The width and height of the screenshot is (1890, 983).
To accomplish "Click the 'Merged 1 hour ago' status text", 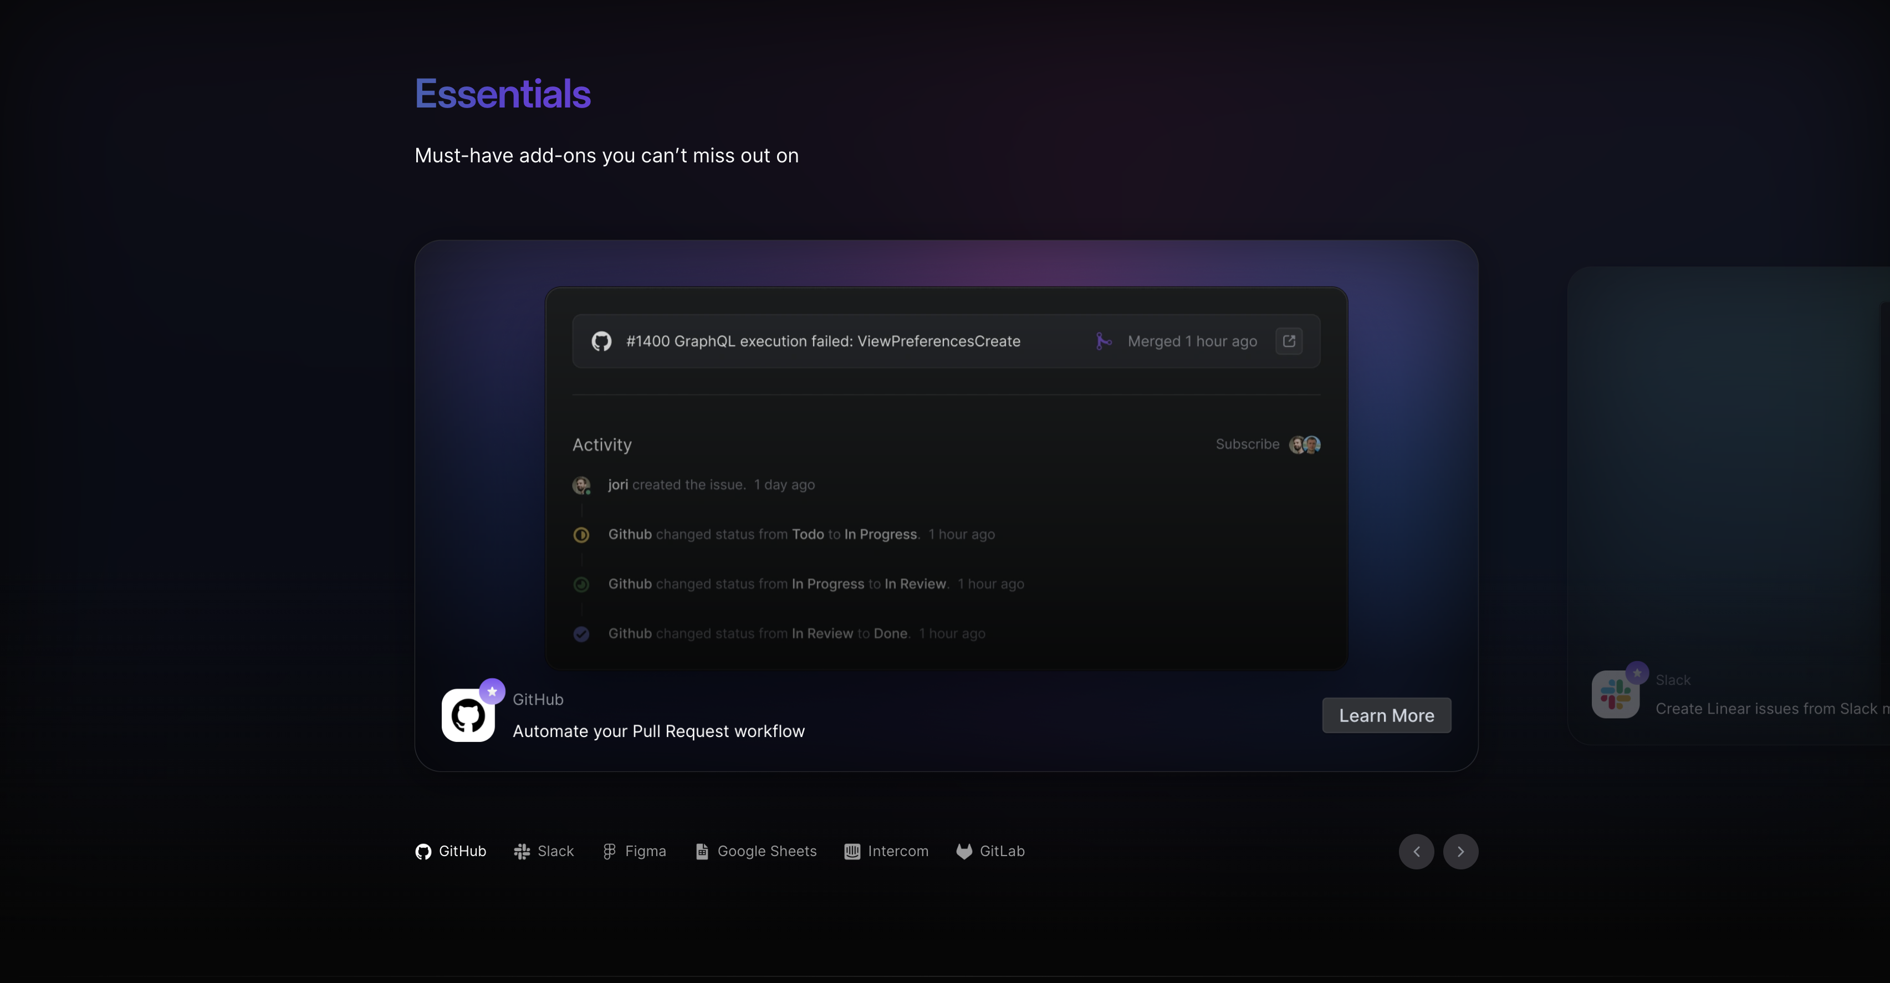I will tap(1192, 341).
